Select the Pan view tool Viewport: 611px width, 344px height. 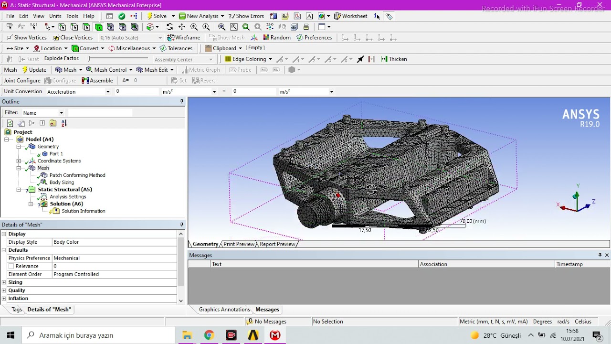pos(182,27)
